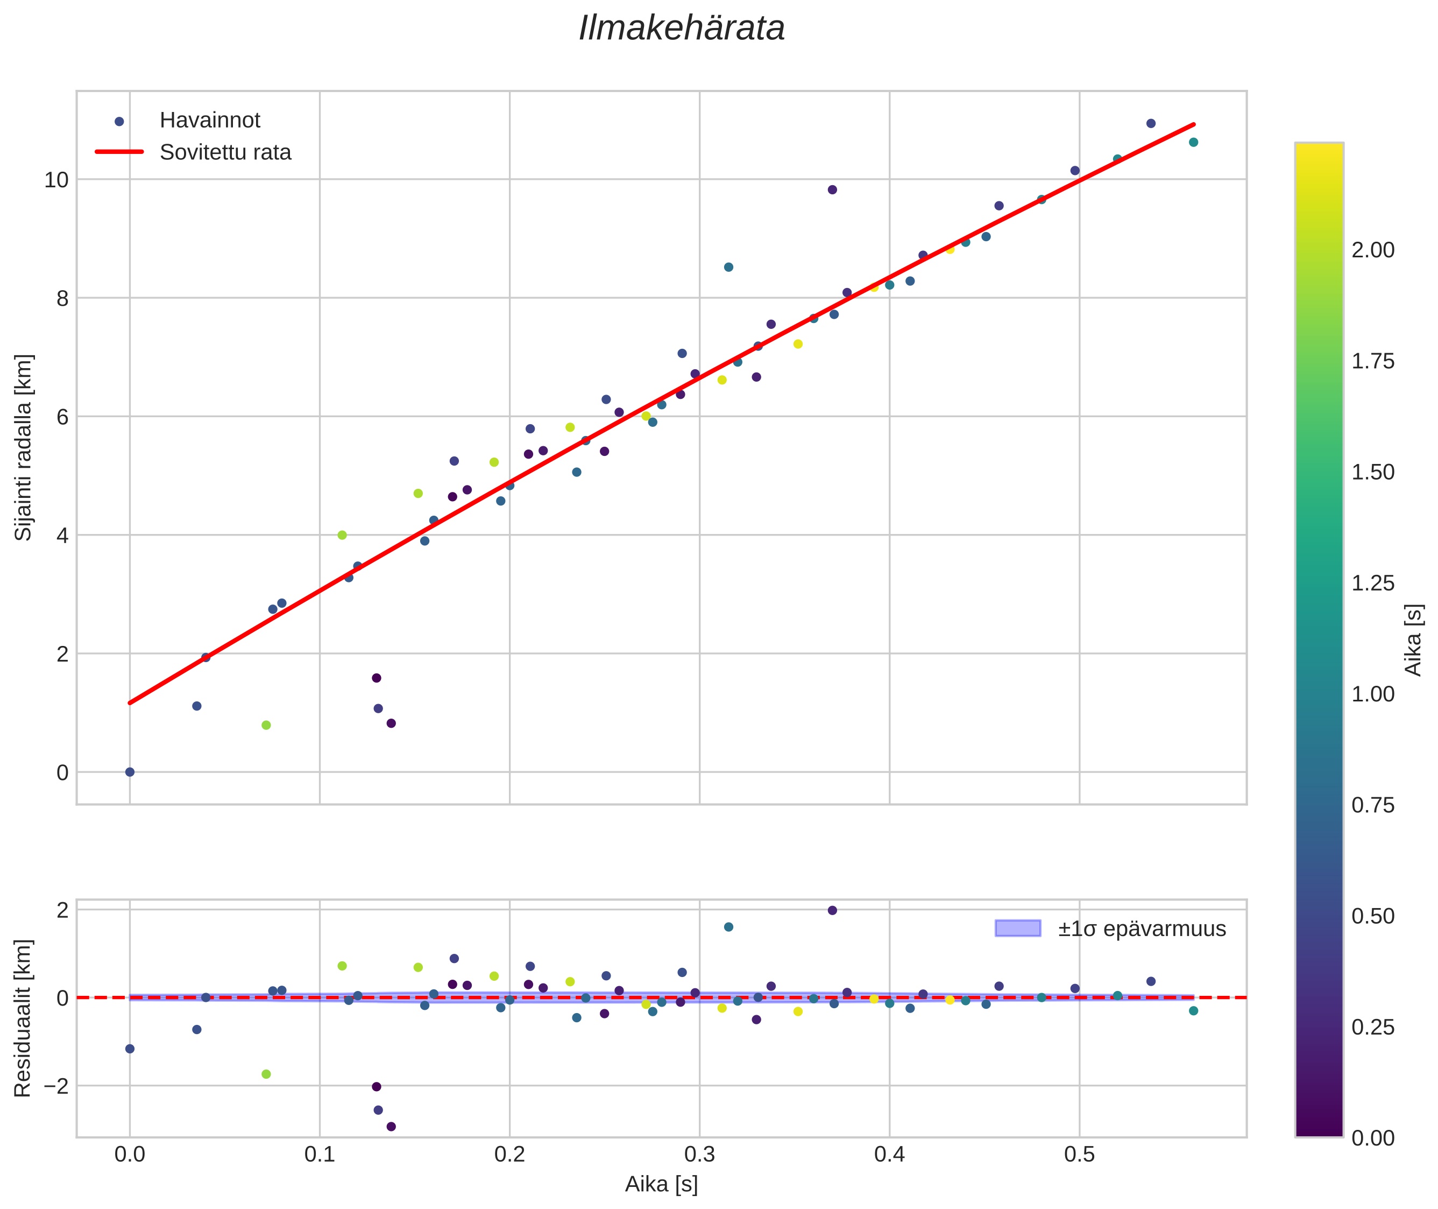
Task: Click the colorbar tick label 1.00
Action: pos(1372,694)
